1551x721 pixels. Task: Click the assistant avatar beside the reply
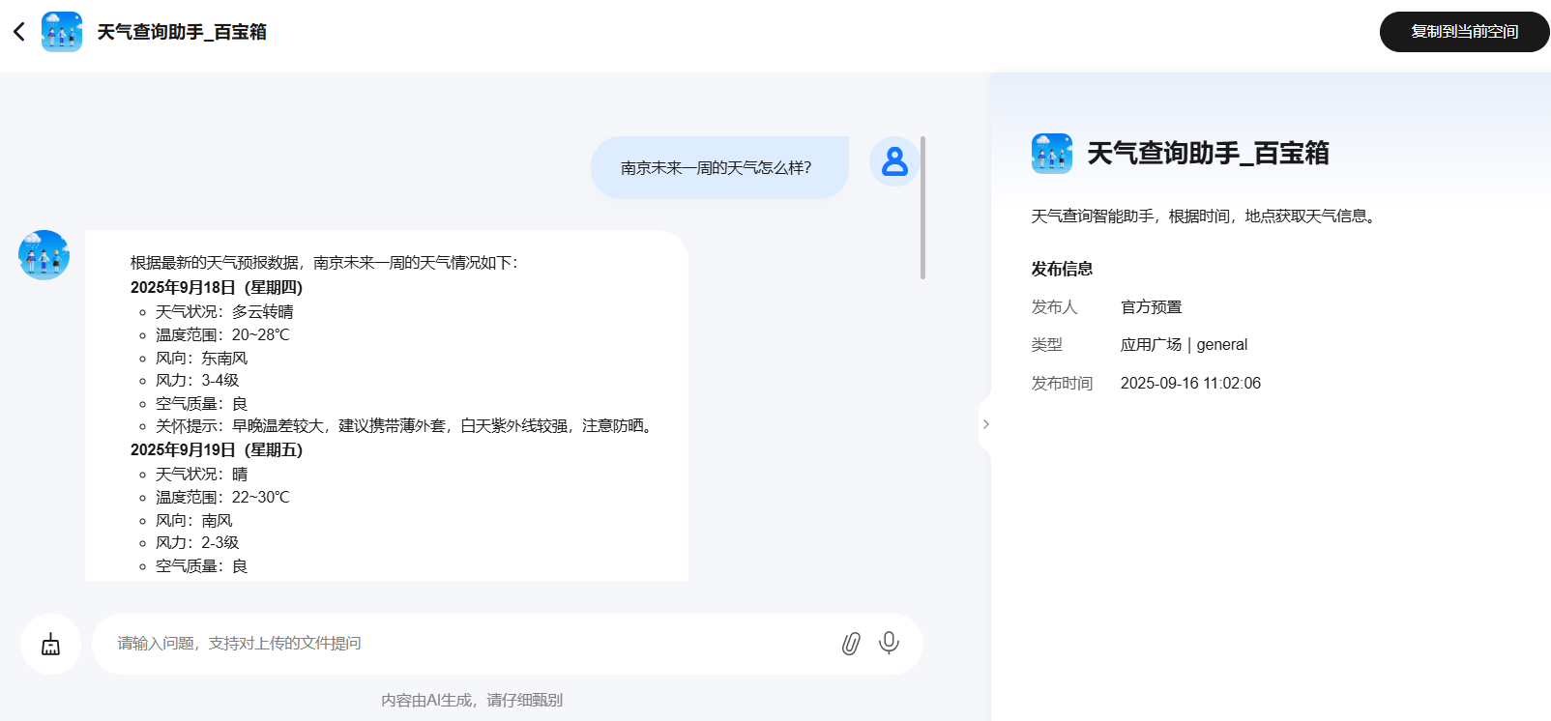pos(44,255)
